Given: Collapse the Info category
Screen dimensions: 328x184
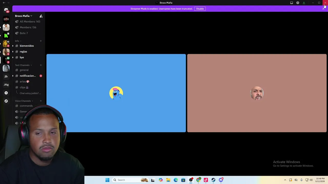Looking at the screenshot, I should 18,41.
